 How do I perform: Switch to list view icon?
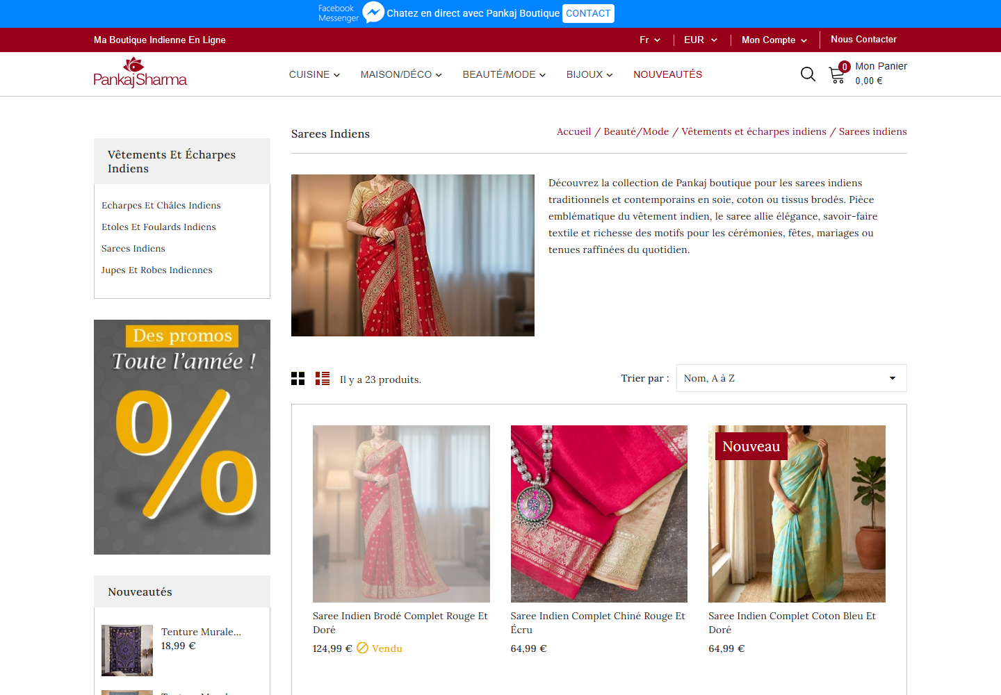(323, 378)
